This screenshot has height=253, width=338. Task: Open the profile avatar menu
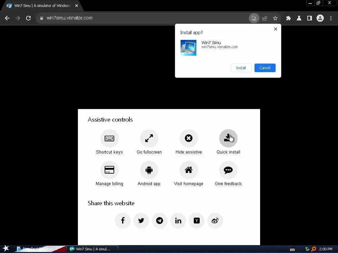(x=320, y=18)
